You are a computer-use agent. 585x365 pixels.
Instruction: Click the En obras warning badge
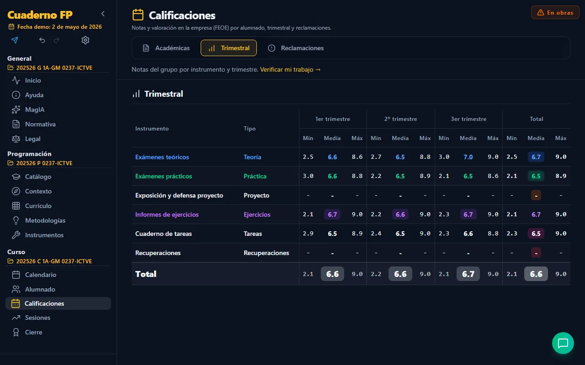pyautogui.click(x=555, y=12)
